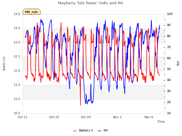Click the 14.0 voltage tick label
The image size is (182, 136).
[x=17, y=14]
